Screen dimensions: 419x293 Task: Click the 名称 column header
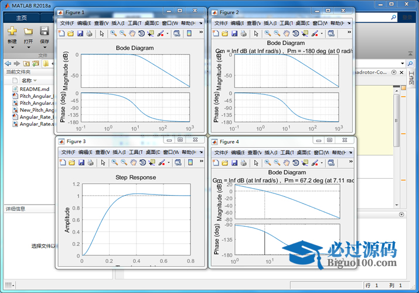coord(27,80)
